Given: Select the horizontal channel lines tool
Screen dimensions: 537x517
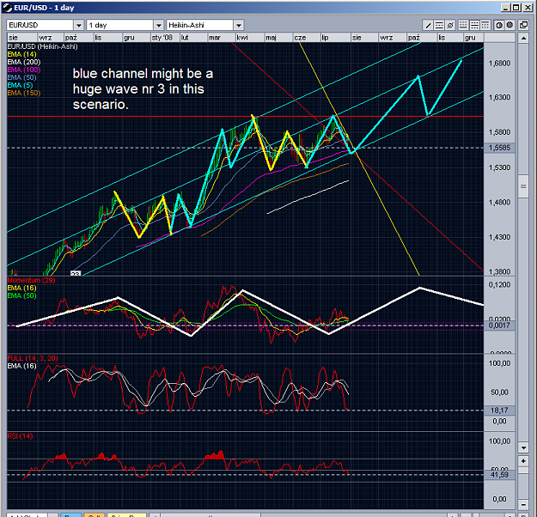Looking at the screenshot, I should [x=439, y=25].
